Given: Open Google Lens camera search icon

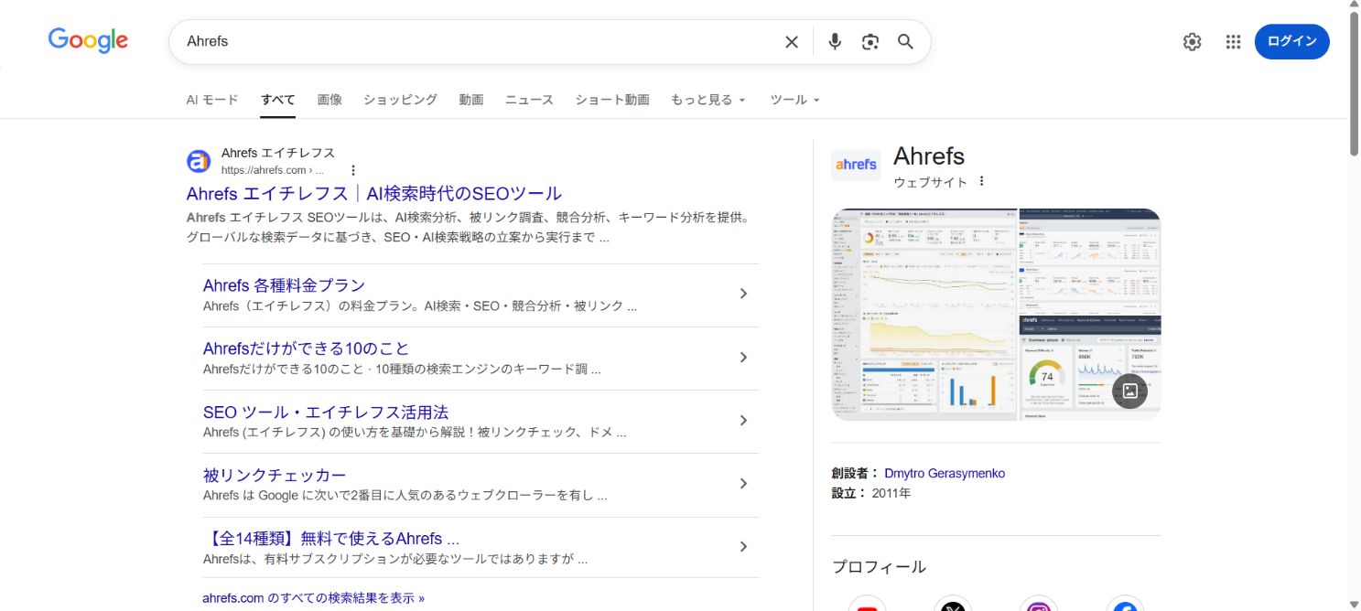Looking at the screenshot, I should [870, 41].
